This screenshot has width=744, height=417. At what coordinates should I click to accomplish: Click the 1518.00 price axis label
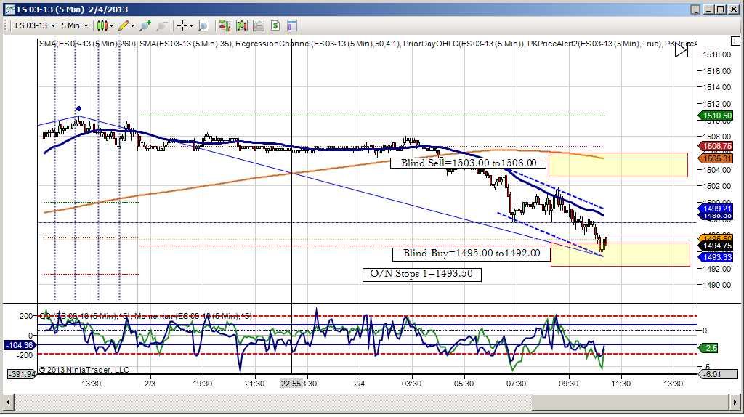(716, 54)
